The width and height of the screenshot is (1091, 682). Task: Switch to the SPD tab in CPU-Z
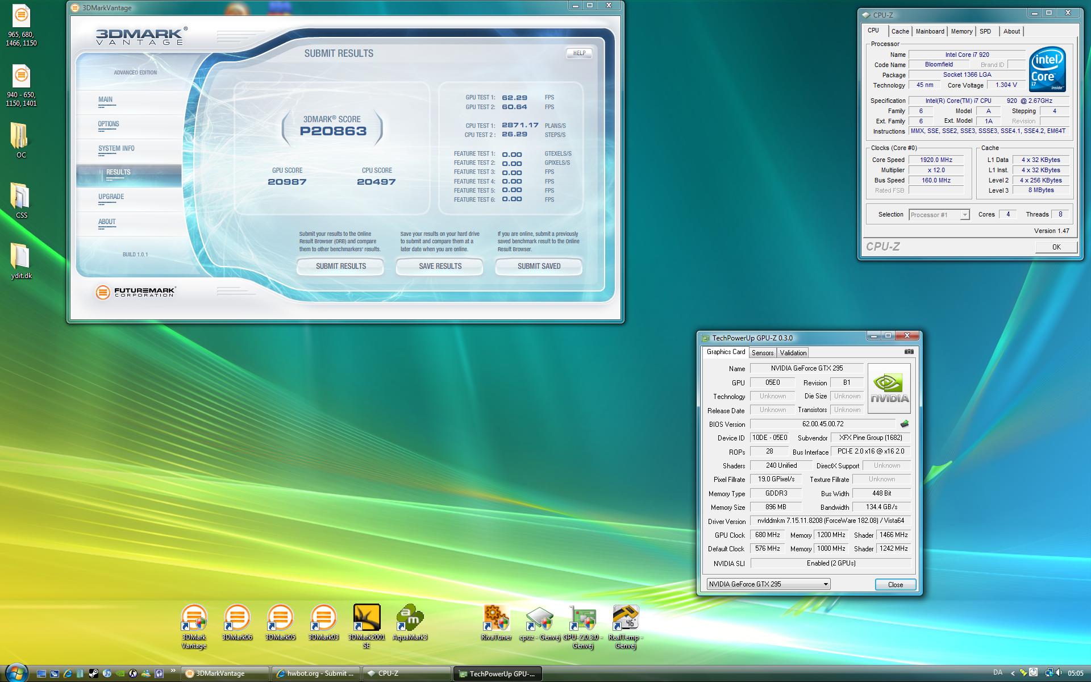tap(985, 31)
